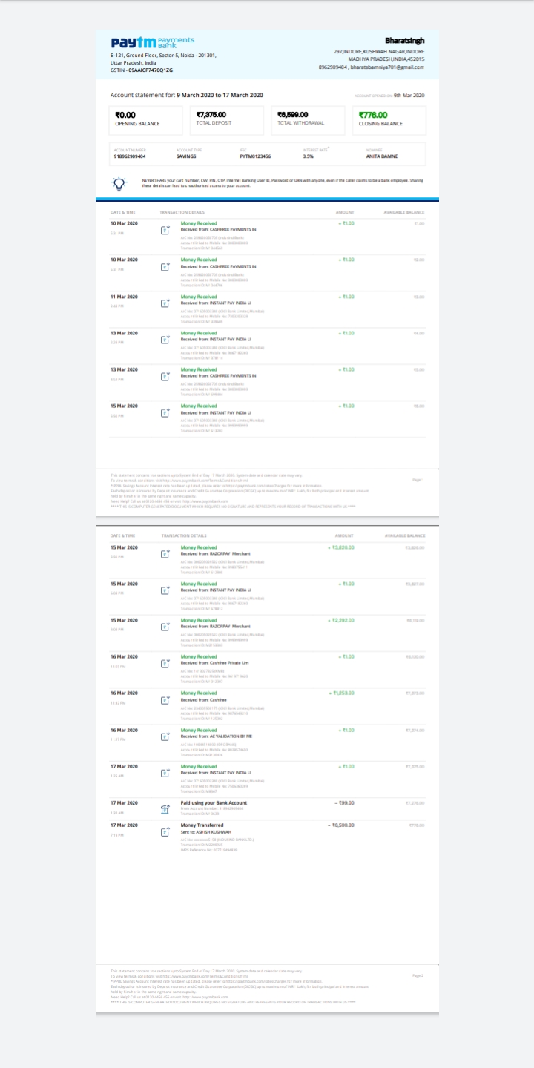Click account number 918962909404
The height and width of the screenshot is (1068, 534).
[x=130, y=156]
